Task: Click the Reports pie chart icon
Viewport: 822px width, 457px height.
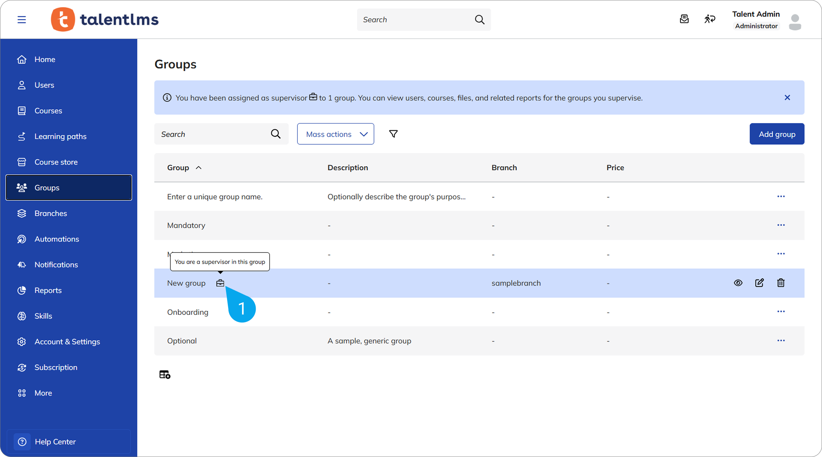Action: click(x=22, y=290)
